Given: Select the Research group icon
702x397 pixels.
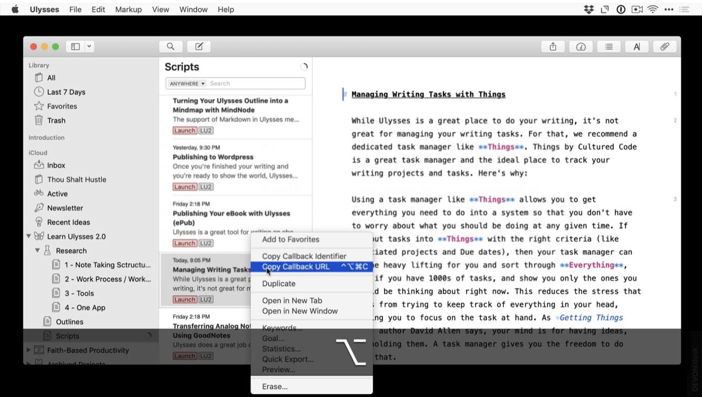Looking at the screenshot, I should [48, 250].
